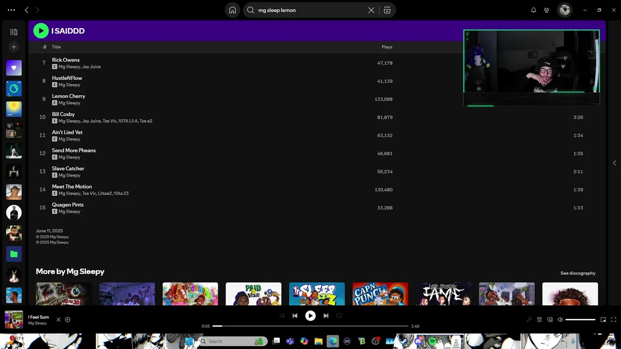Dismiss I Feel Sum with X icon
The image size is (621, 349).
pyautogui.click(x=58, y=319)
